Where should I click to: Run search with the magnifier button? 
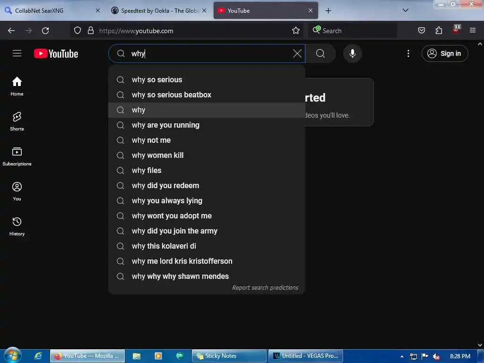[320, 53]
